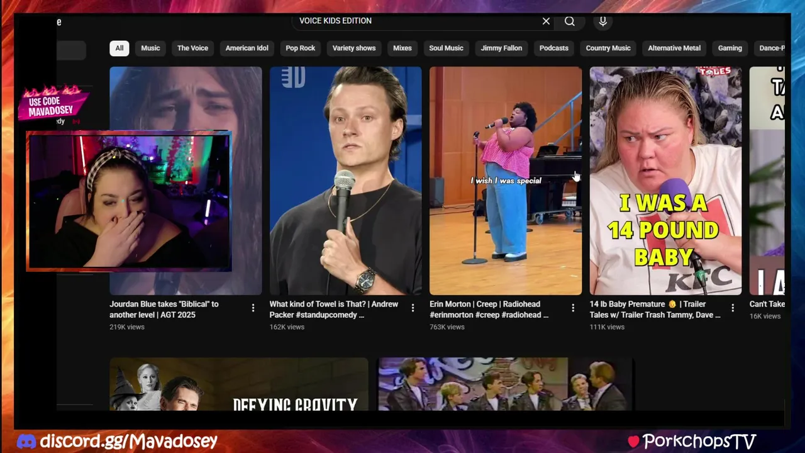Clear the search box with the X icon
The width and height of the screenshot is (805, 453).
coord(546,21)
